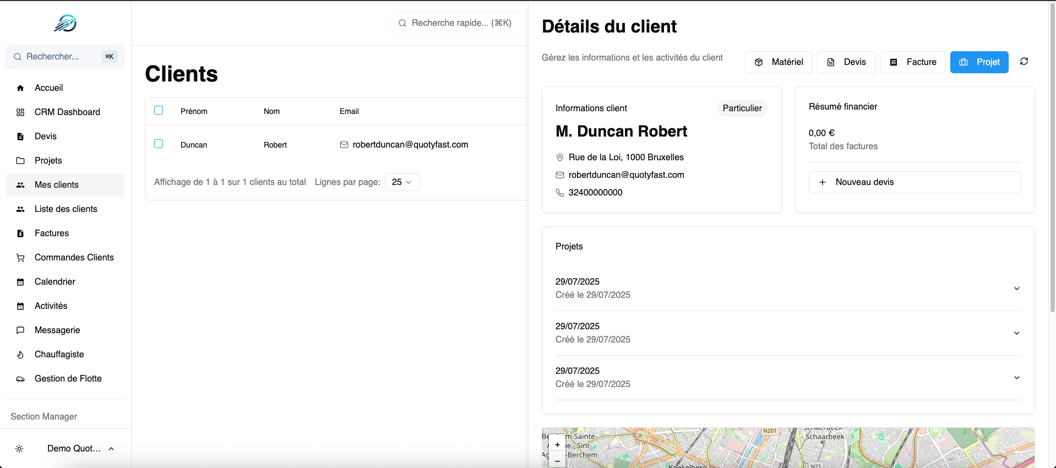This screenshot has height=468, width=1056.
Task: Expand the first 29/07/2025 project
Action: click(1016, 289)
